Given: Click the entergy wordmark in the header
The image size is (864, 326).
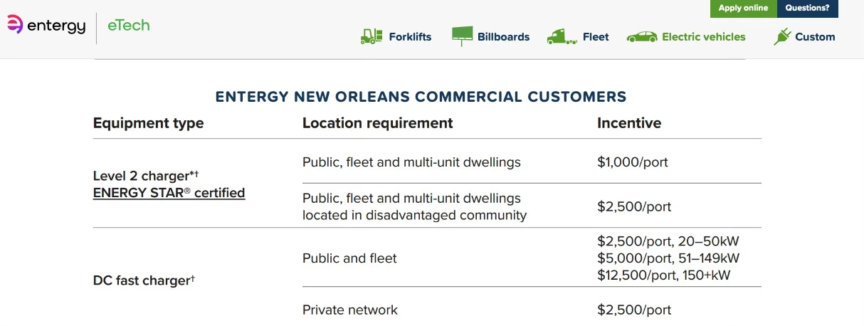Looking at the screenshot, I should pos(56,26).
